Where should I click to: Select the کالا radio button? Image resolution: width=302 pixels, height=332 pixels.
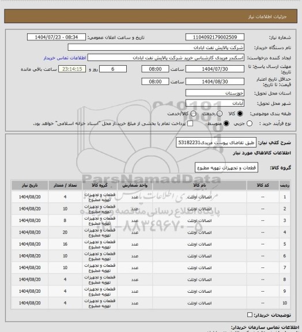(240, 114)
